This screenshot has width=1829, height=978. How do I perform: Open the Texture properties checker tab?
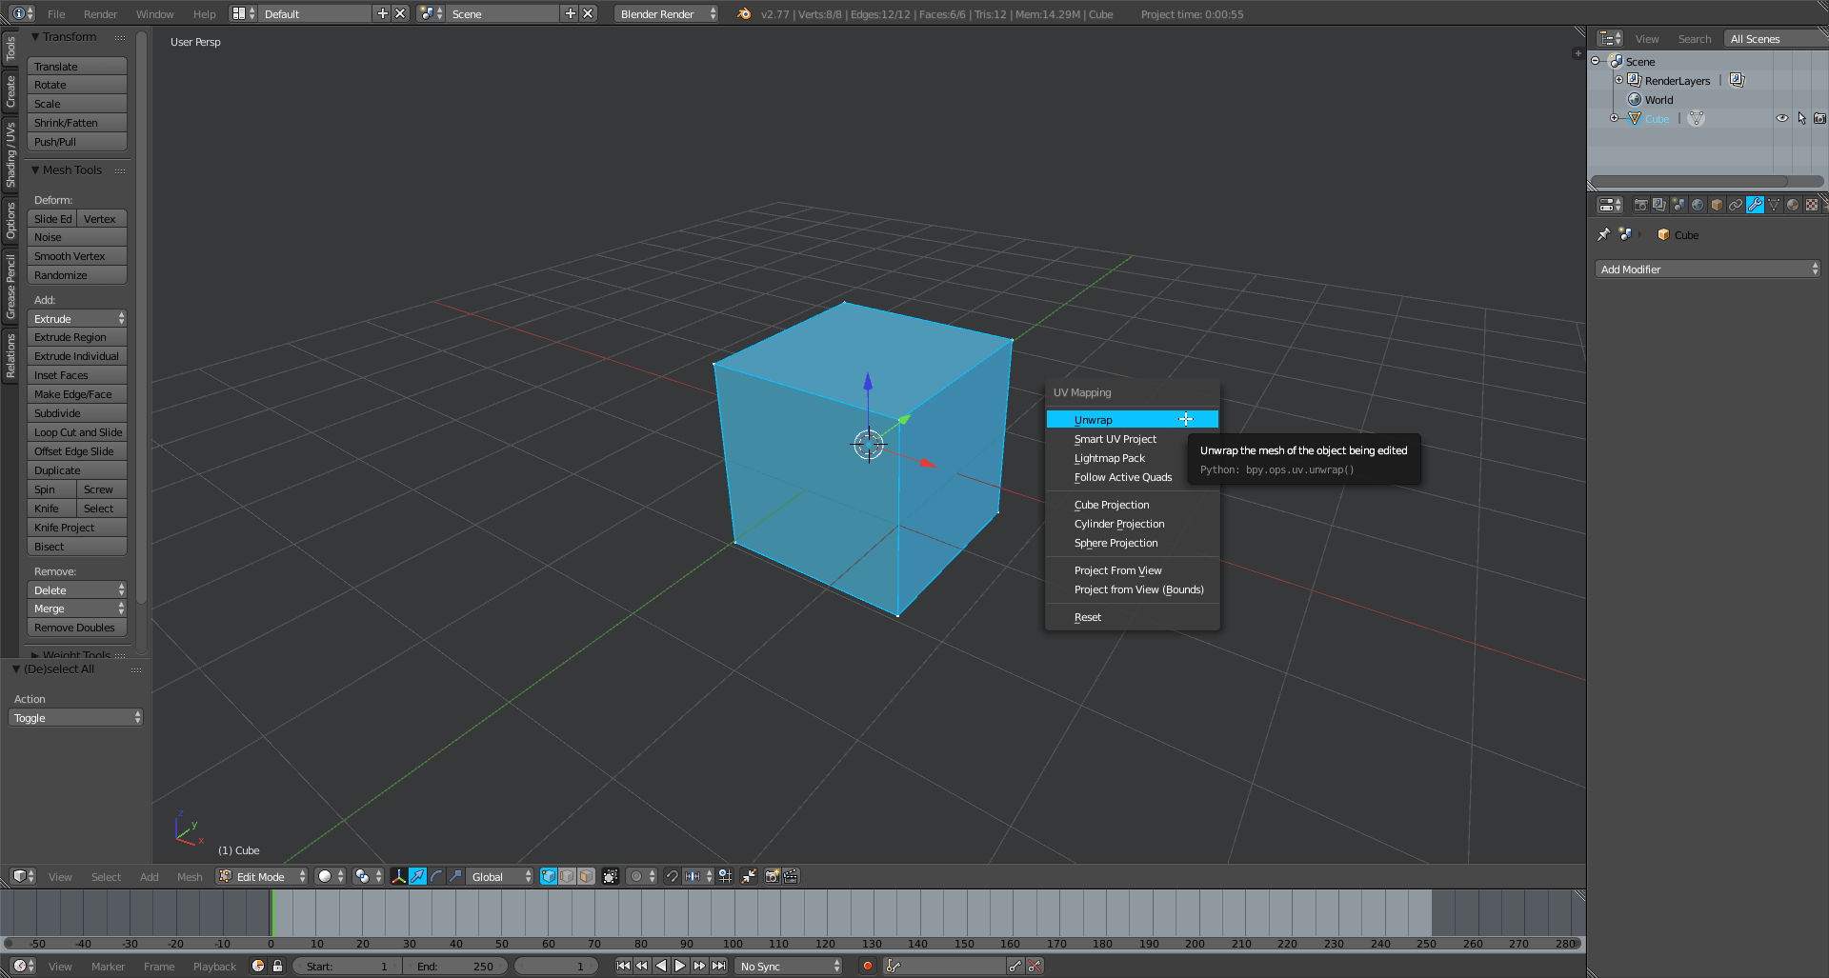[1812, 205]
